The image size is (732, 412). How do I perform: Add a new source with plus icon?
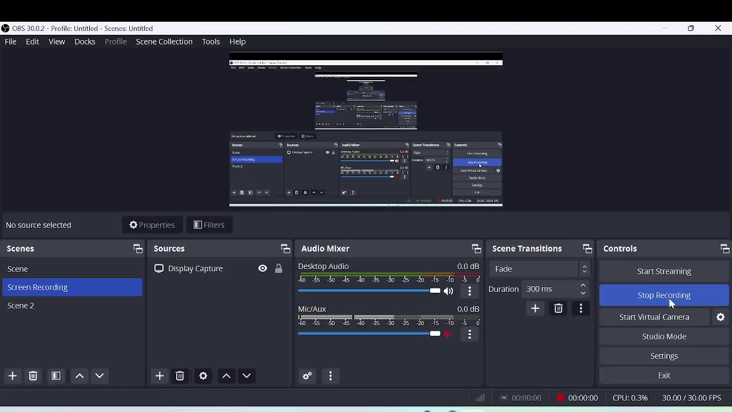coord(160,376)
